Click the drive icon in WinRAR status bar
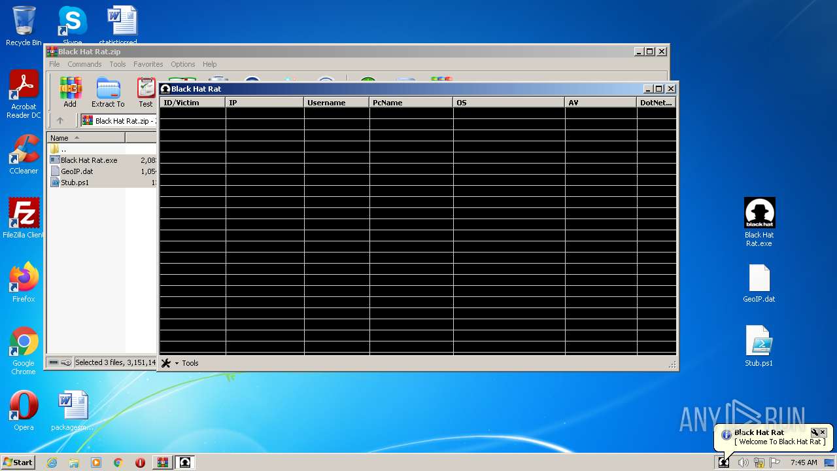Image resolution: width=837 pixels, height=471 pixels. tap(54, 362)
